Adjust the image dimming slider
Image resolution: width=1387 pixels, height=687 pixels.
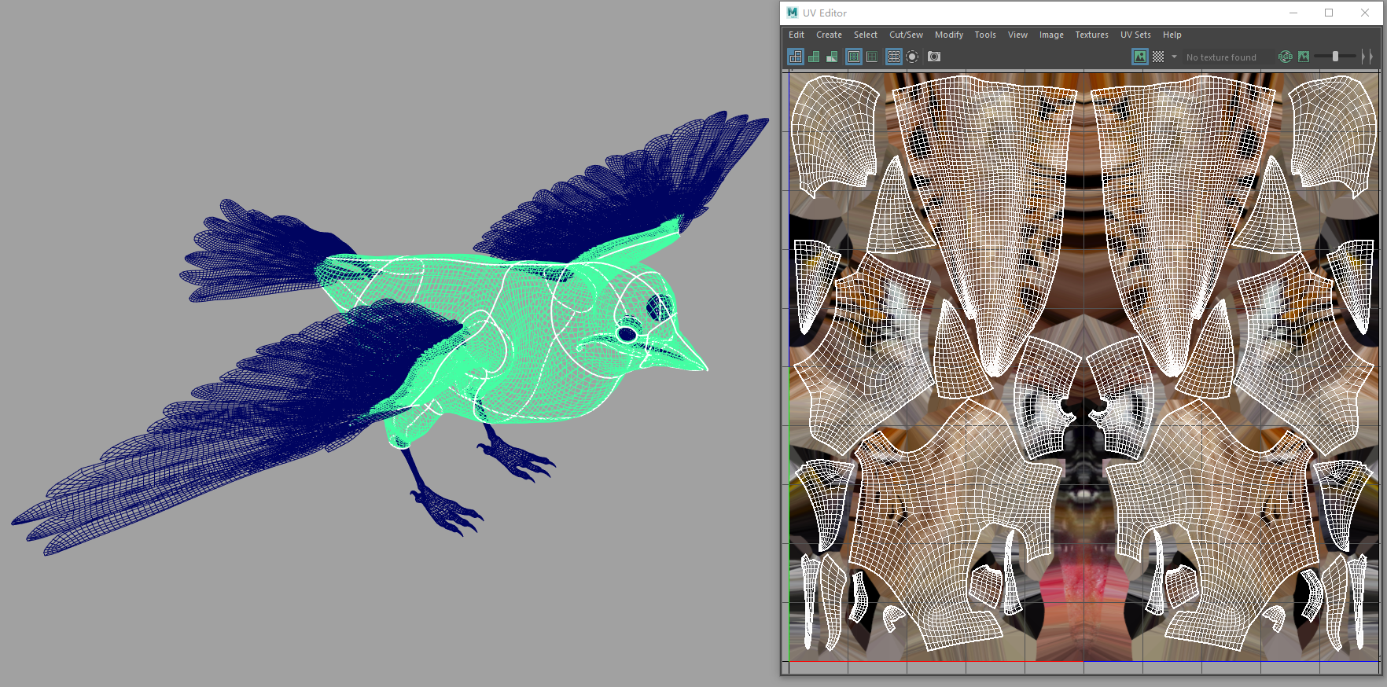coord(1335,57)
